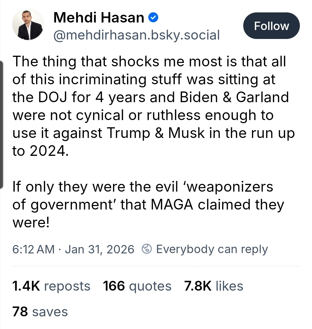The image size is (312, 329).
Task: Select the "Everybody can reply" label
Action: pyautogui.click(x=212, y=249)
